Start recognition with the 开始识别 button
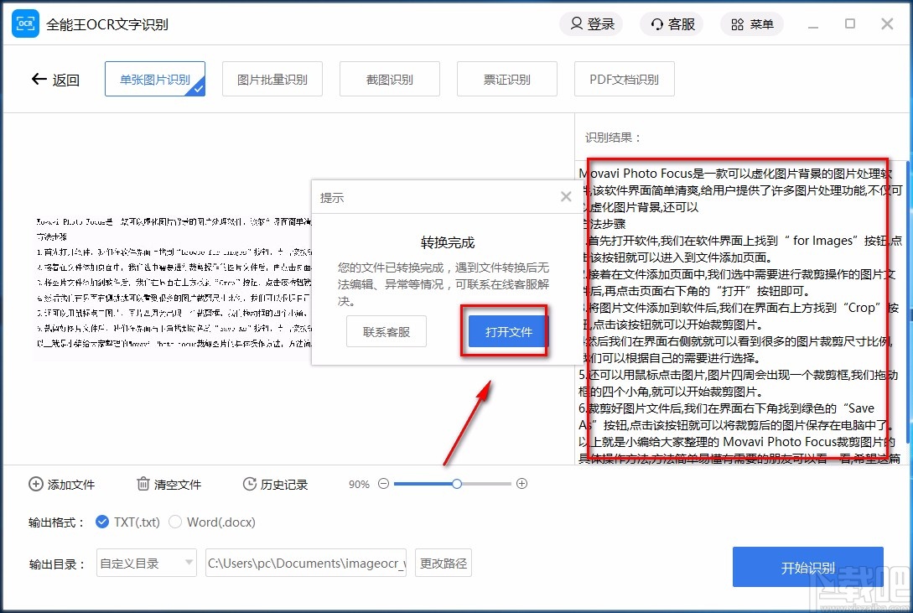913x613 pixels. coord(807,567)
